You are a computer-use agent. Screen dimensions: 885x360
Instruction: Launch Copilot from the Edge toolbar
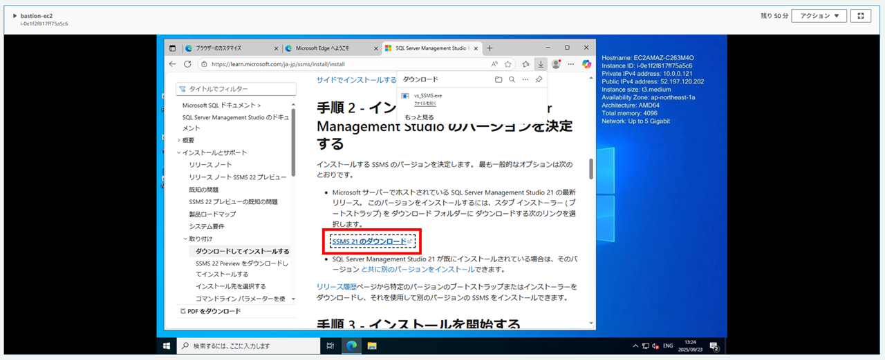point(586,63)
